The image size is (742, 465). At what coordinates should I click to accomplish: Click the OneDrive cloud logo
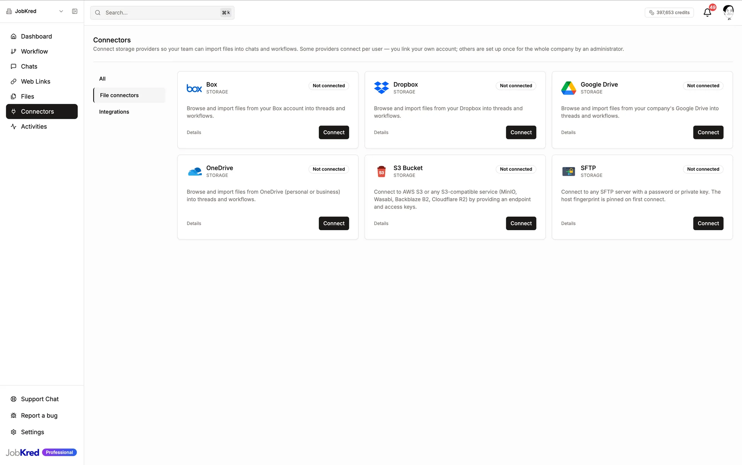[x=194, y=171]
